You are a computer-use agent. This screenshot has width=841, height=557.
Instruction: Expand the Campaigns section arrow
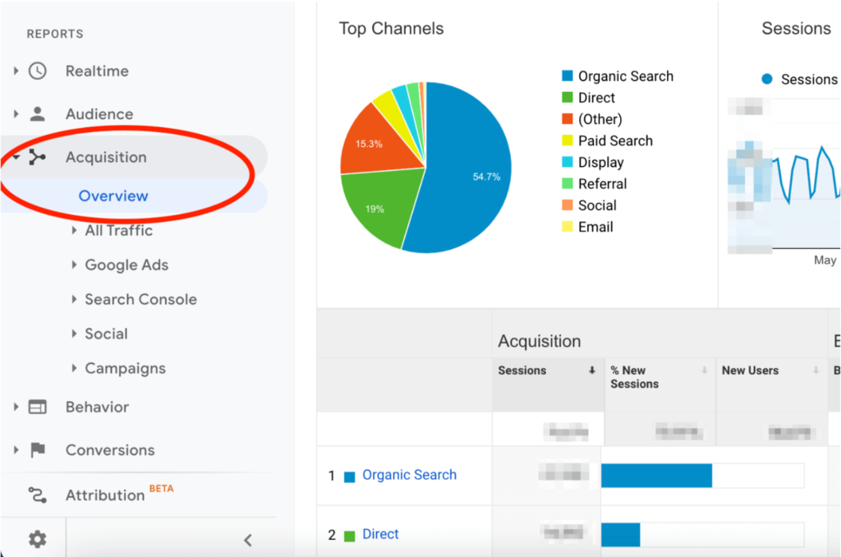75,369
